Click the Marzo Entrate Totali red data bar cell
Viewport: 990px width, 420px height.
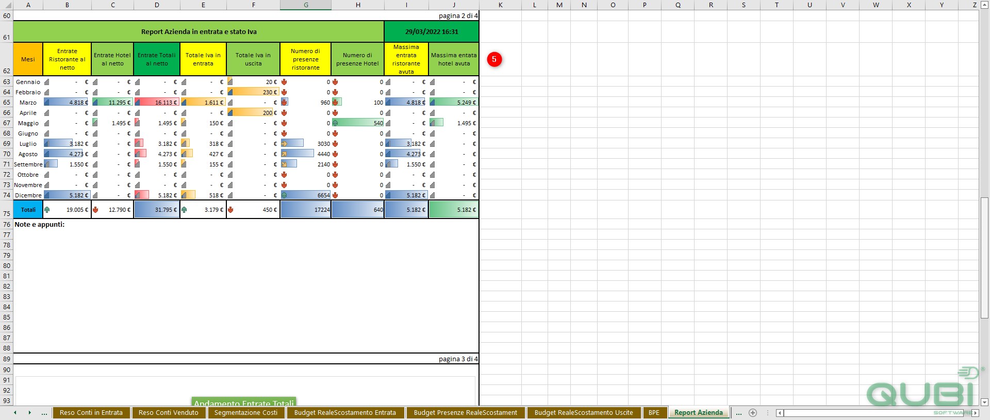(157, 103)
